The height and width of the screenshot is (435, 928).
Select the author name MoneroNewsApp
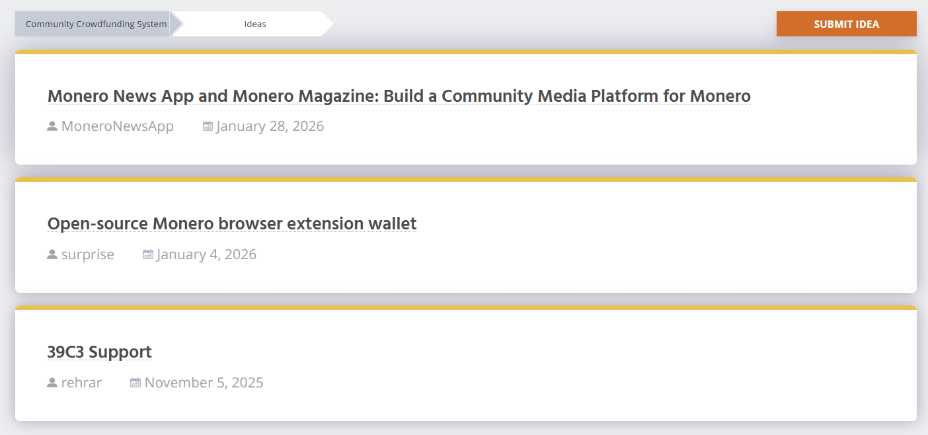[x=118, y=126]
